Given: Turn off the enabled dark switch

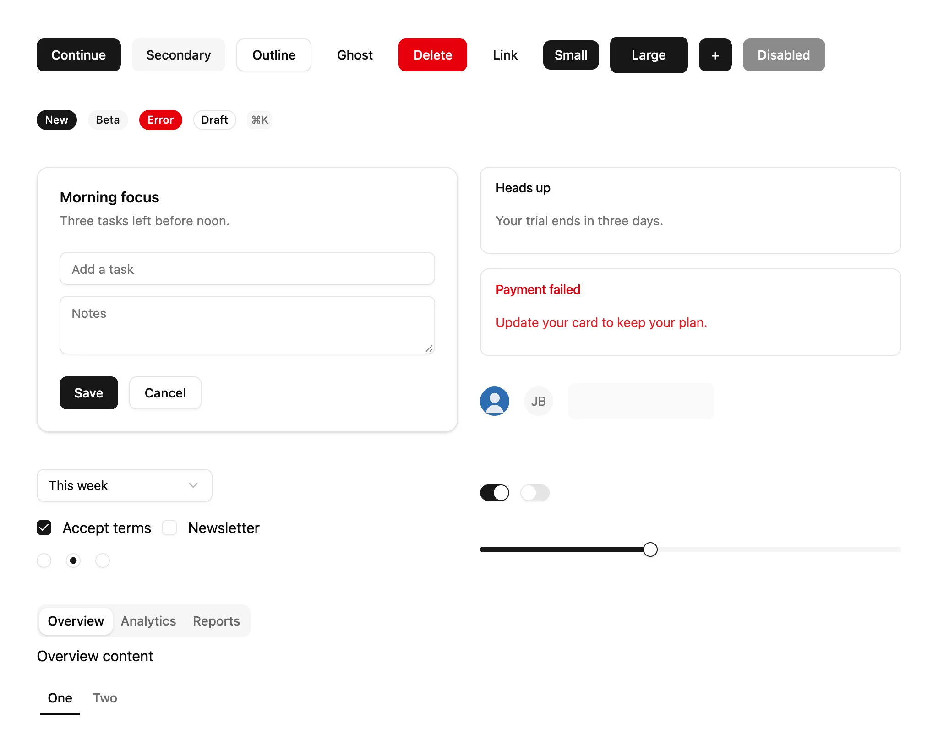Looking at the screenshot, I should pos(495,493).
